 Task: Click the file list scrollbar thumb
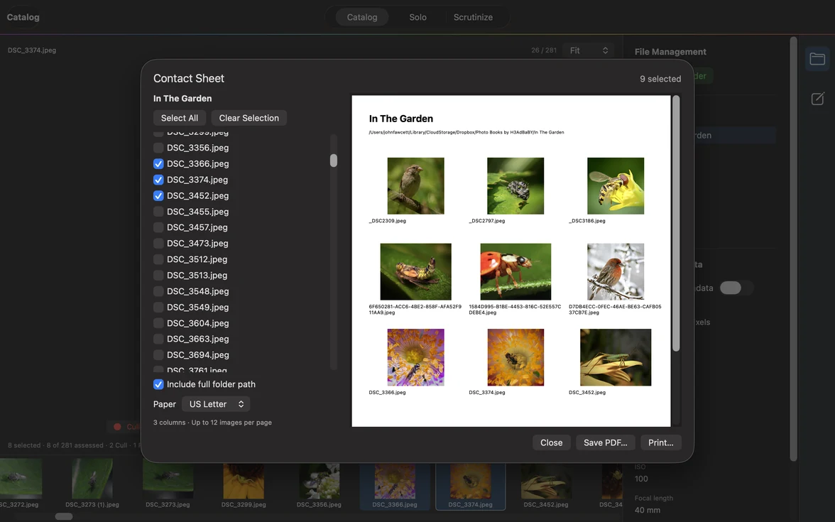click(x=334, y=161)
